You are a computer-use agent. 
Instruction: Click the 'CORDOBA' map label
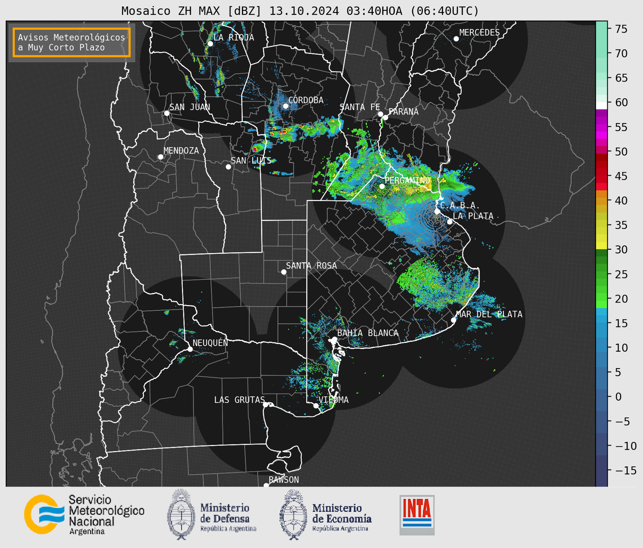tap(306, 100)
